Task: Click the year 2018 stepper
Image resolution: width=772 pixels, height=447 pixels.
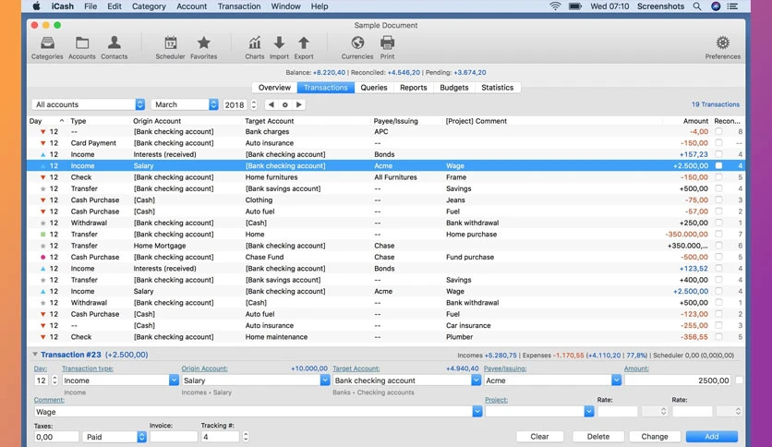Action: click(x=254, y=104)
